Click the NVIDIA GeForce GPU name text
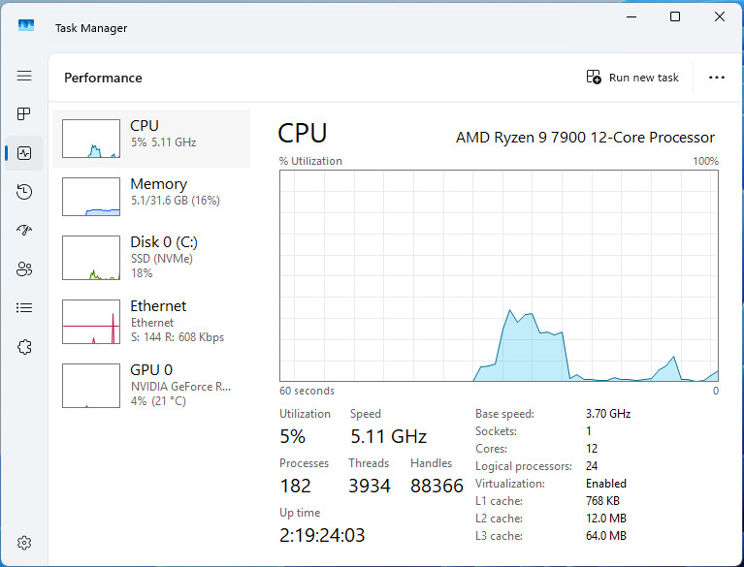Image resolution: width=744 pixels, height=567 pixels. [180, 387]
